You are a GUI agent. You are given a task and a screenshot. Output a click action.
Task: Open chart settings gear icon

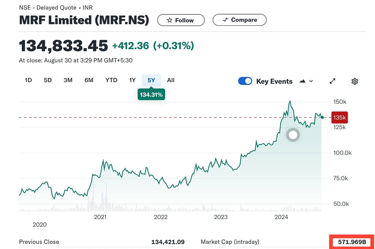(355, 81)
